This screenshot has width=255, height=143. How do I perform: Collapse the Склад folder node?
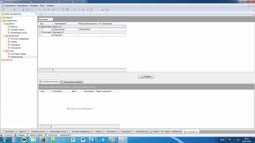pyautogui.click(x=4, y=51)
